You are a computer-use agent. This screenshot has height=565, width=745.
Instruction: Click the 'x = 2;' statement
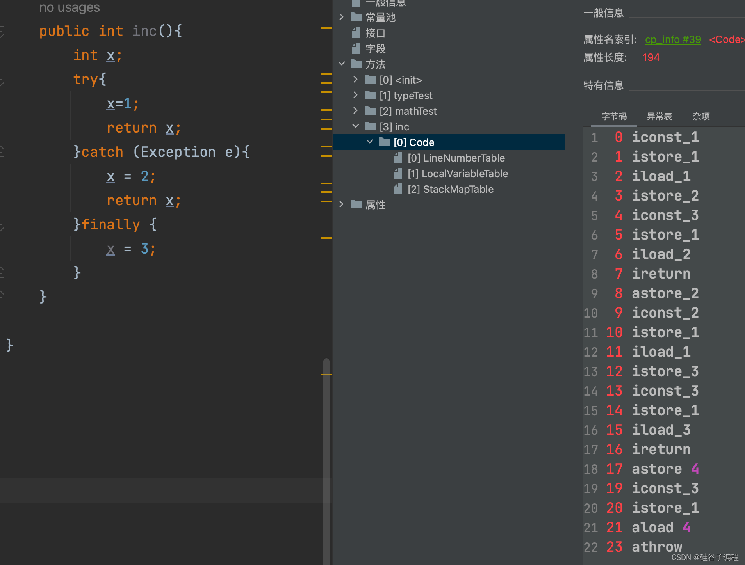pyautogui.click(x=131, y=176)
